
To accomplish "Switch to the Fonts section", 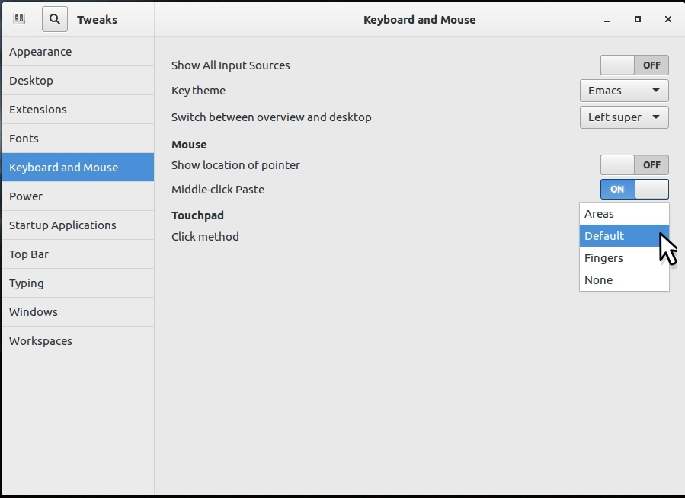I will (x=77, y=139).
